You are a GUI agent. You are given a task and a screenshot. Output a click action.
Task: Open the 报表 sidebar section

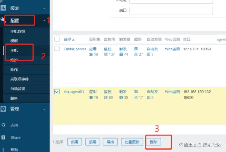(x=15, y=8)
